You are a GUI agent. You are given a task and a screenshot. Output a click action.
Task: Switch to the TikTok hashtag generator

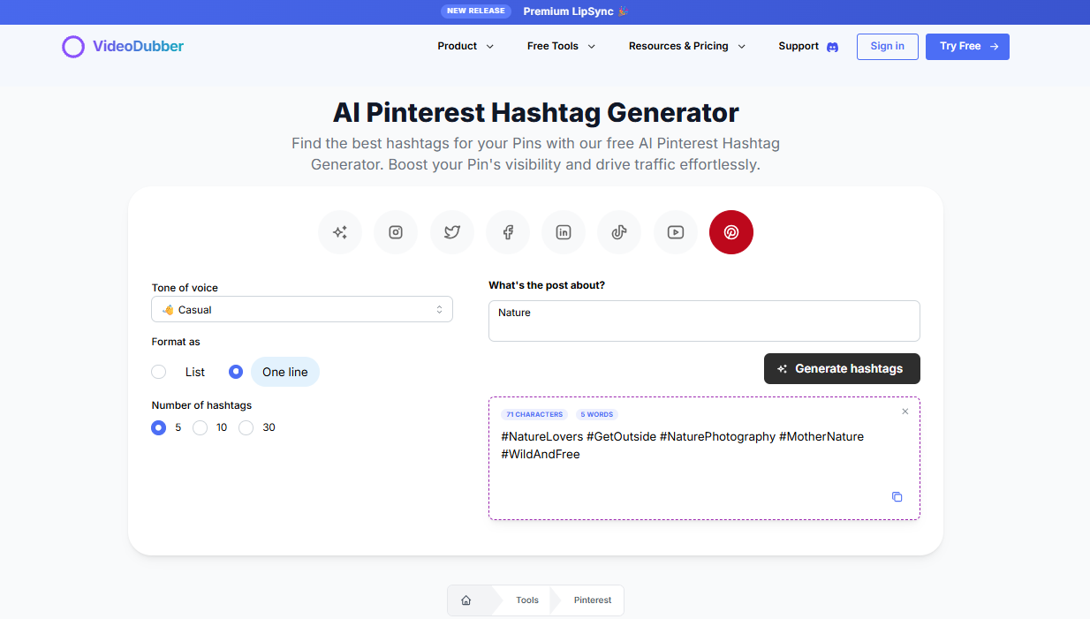619,232
